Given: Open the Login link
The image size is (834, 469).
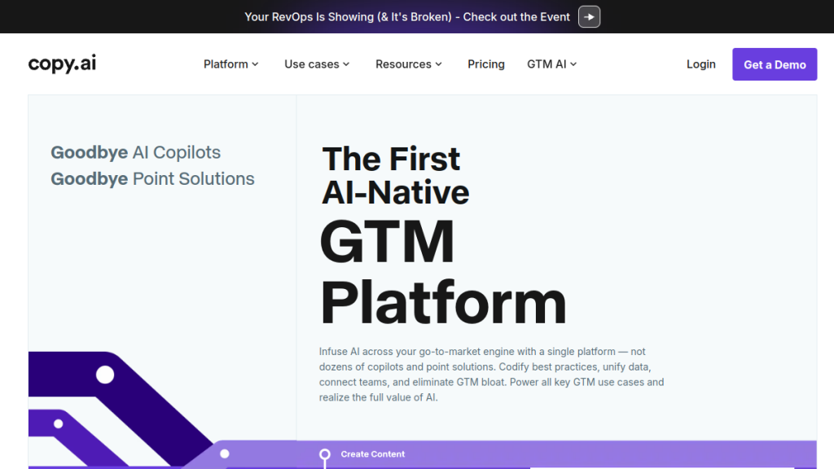Looking at the screenshot, I should [x=700, y=64].
